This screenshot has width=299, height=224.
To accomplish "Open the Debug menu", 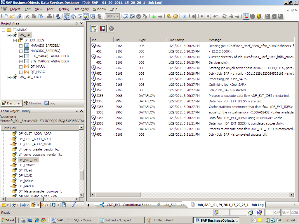I will [x=64, y=9].
